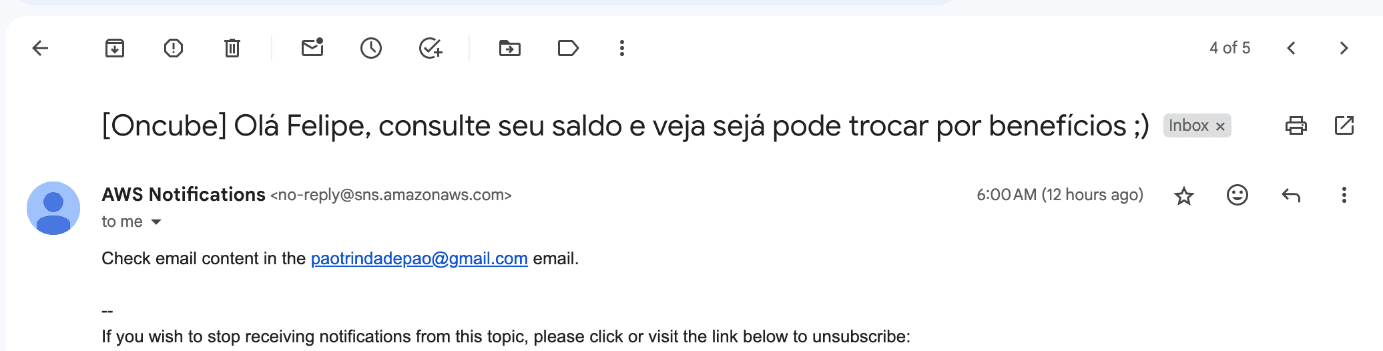The image size is (1383, 351).
Task: Add email to Tasks
Action: click(431, 48)
